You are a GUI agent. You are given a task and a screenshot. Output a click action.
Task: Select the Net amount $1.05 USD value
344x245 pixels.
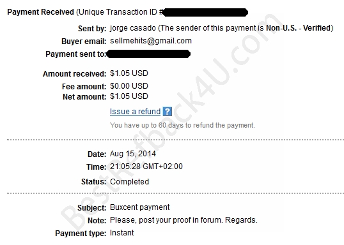129,96
